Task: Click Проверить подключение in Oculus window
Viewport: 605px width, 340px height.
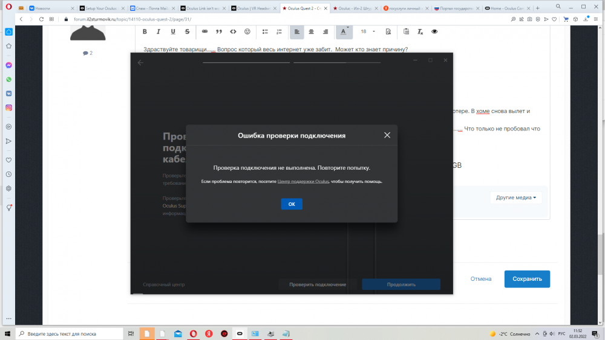Action: click(x=318, y=284)
